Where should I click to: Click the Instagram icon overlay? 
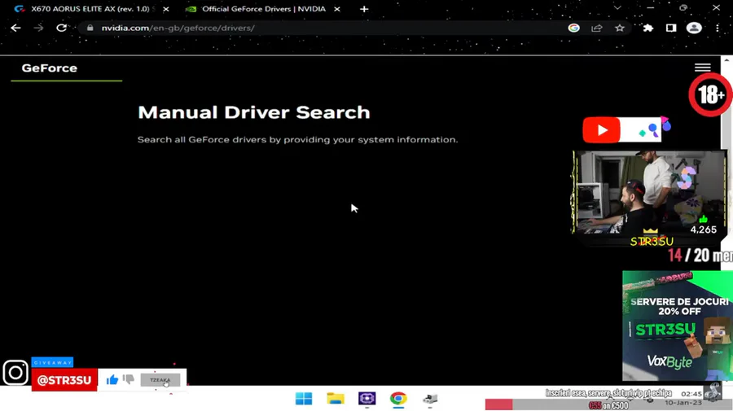15,373
